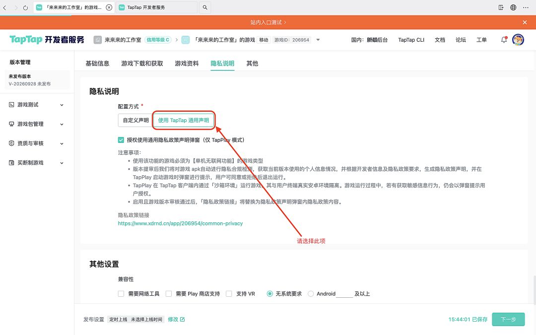Click the 下一步 button
Image resolution: width=536 pixels, height=335 pixels.
click(x=508, y=319)
